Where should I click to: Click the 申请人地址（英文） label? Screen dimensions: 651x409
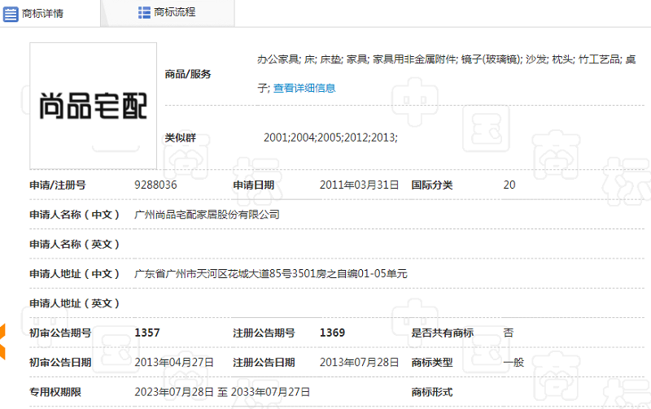74,303
